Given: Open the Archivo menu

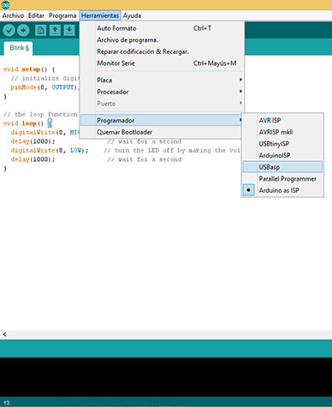Looking at the screenshot, I should tap(13, 15).
